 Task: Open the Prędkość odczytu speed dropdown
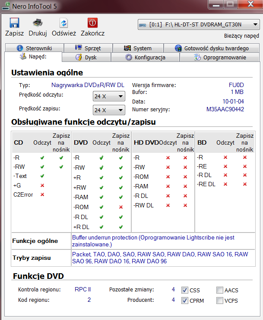[x=109, y=96]
